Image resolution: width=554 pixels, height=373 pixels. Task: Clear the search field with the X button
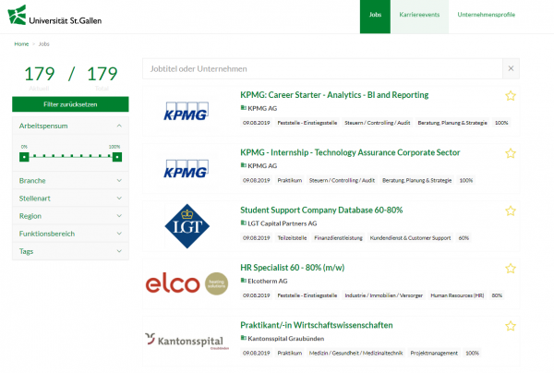[511, 68]
